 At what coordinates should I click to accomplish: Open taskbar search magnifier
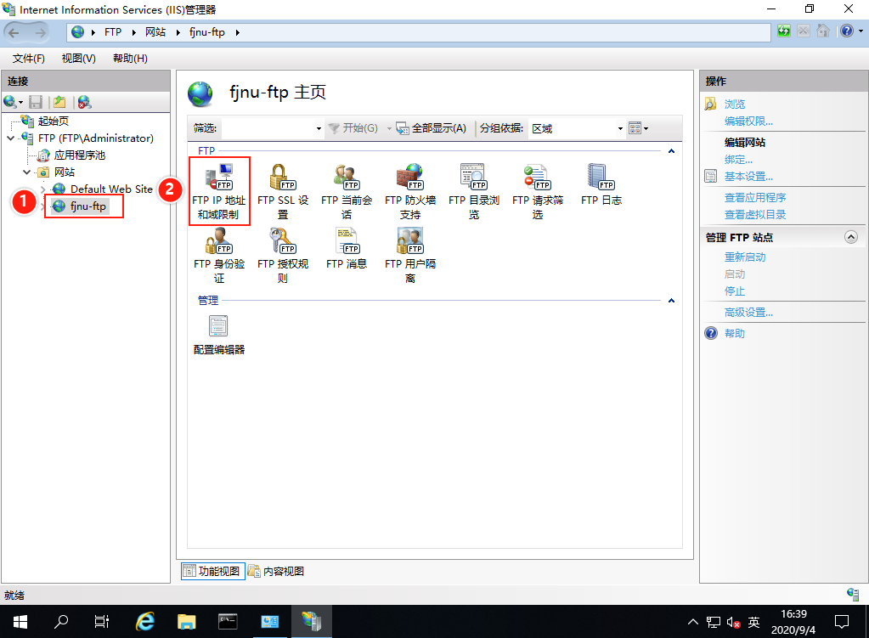tap(61, 622)
